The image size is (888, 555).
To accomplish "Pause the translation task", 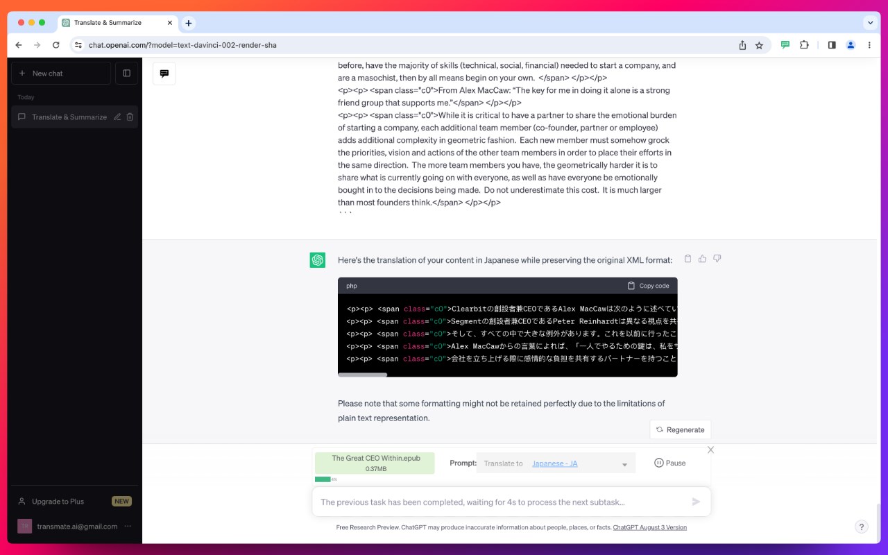I will click(670, 463).
